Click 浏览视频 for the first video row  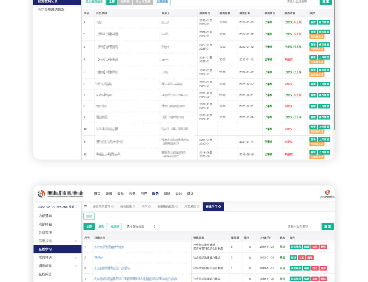296,247
